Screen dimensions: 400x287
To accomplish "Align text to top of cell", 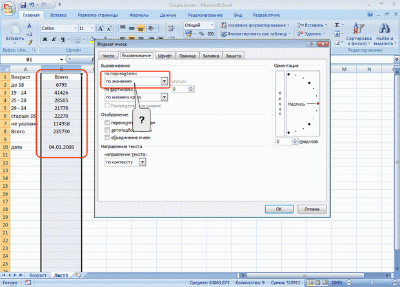I will pyautogui.click(x=123, y=28).
